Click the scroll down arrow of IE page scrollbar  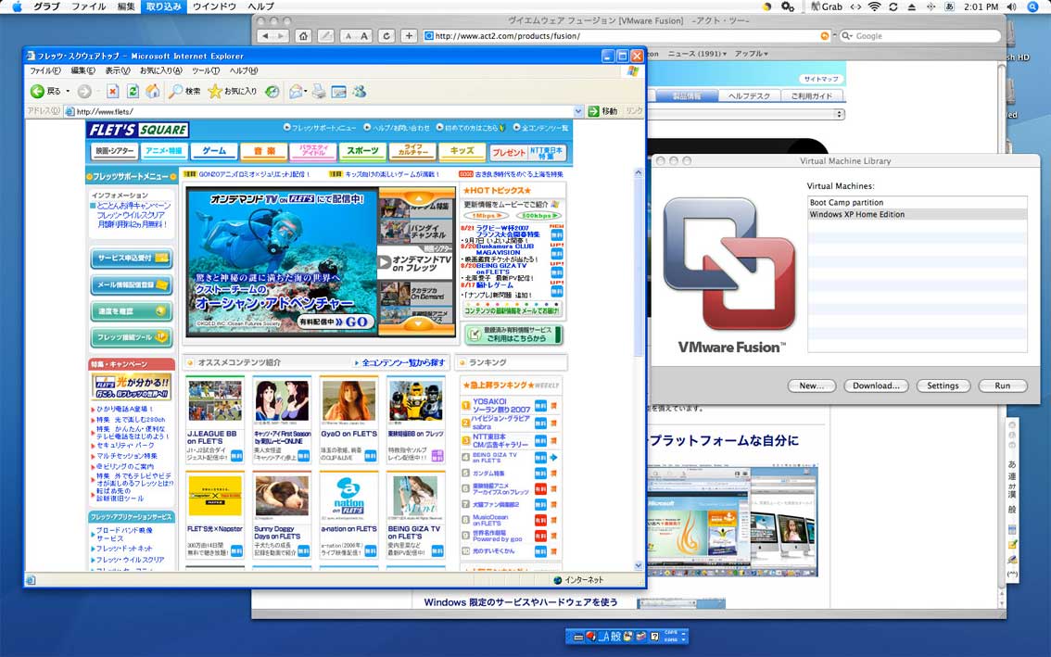pos(638,565)
